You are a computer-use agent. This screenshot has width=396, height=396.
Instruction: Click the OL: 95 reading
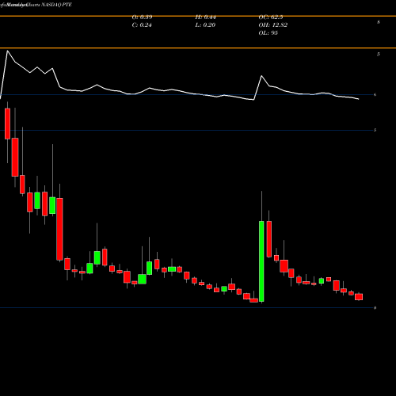tap(268, 33)
